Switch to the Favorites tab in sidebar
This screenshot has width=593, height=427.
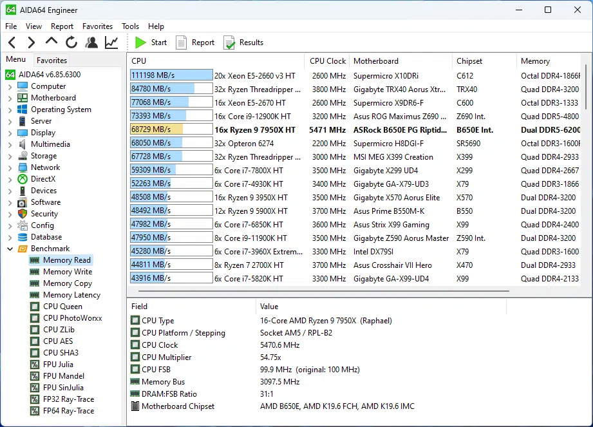pos(52,60)
